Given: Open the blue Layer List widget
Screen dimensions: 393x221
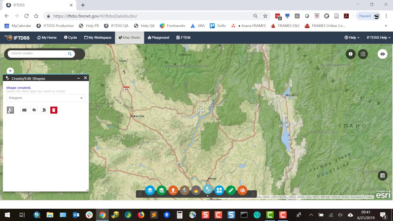Looking at the screenshot, I should point(150,191).
